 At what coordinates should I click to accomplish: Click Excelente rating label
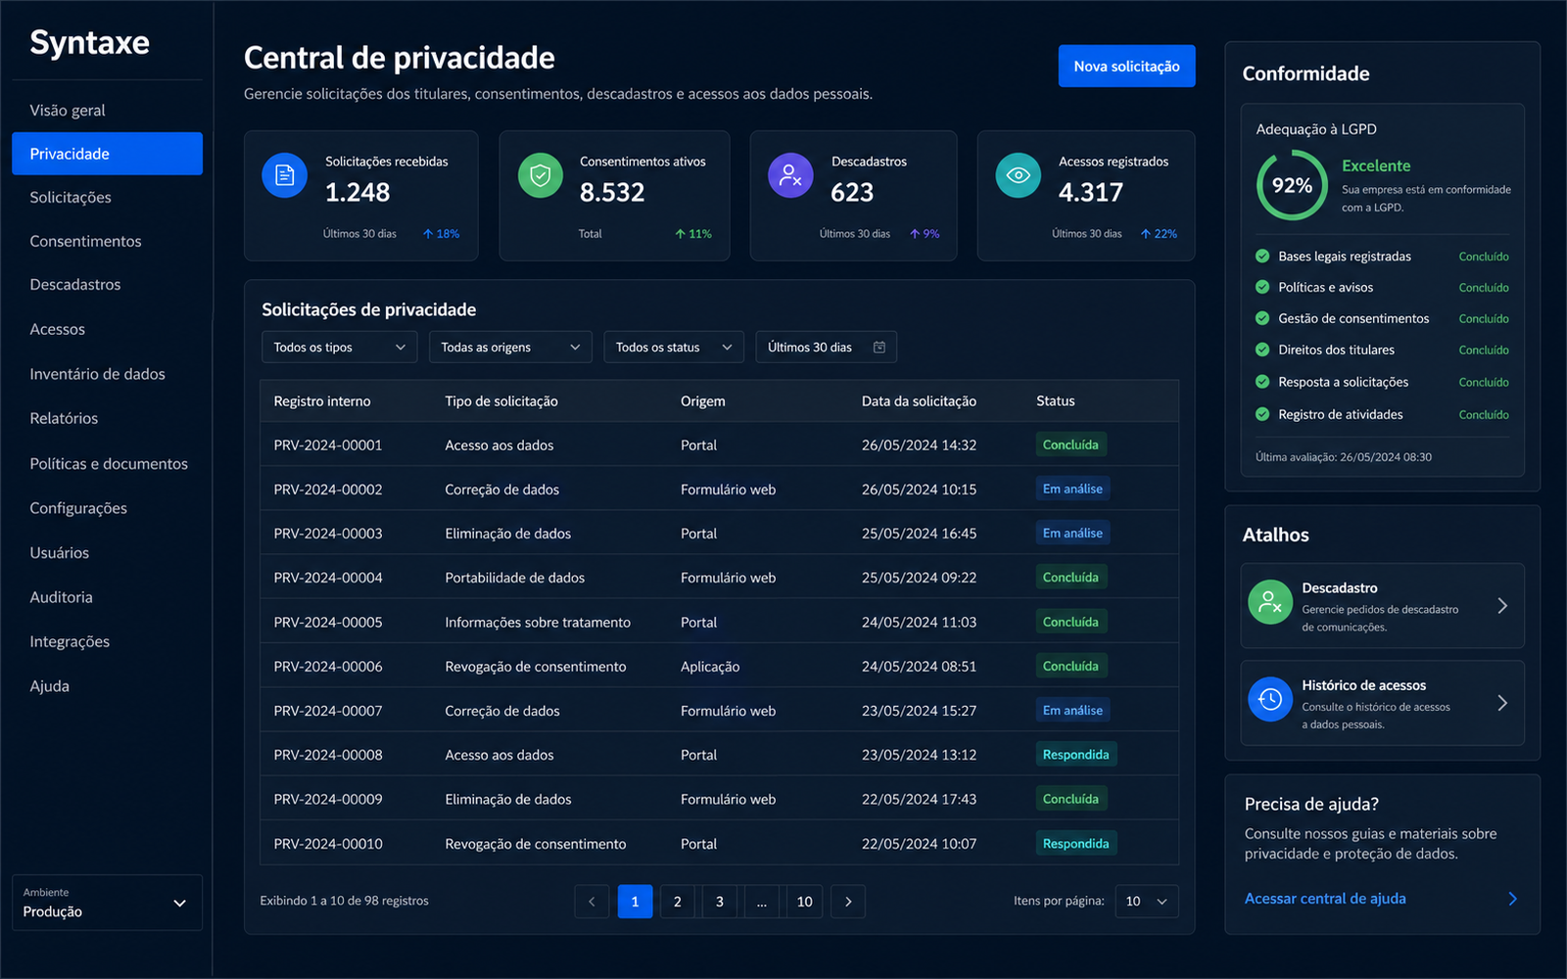coord(1376,166)
